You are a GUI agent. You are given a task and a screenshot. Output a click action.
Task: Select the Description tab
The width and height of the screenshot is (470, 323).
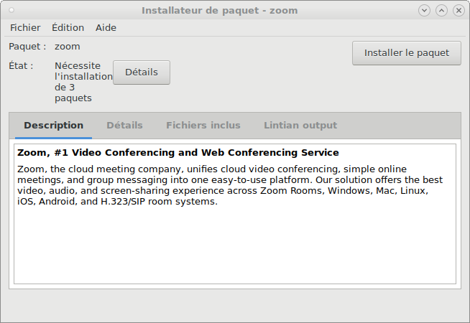pyautogui.click(x=53, y=126)
